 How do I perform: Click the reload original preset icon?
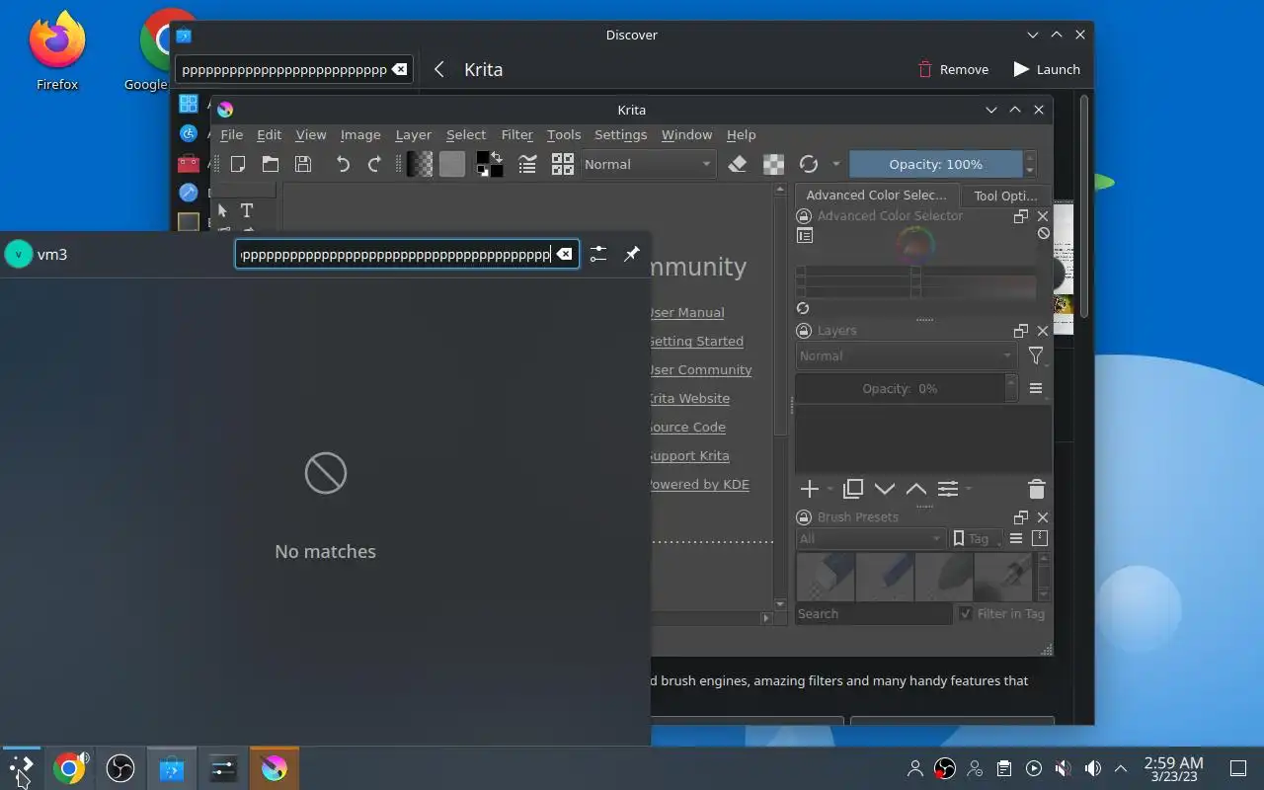tap(809, 164)
